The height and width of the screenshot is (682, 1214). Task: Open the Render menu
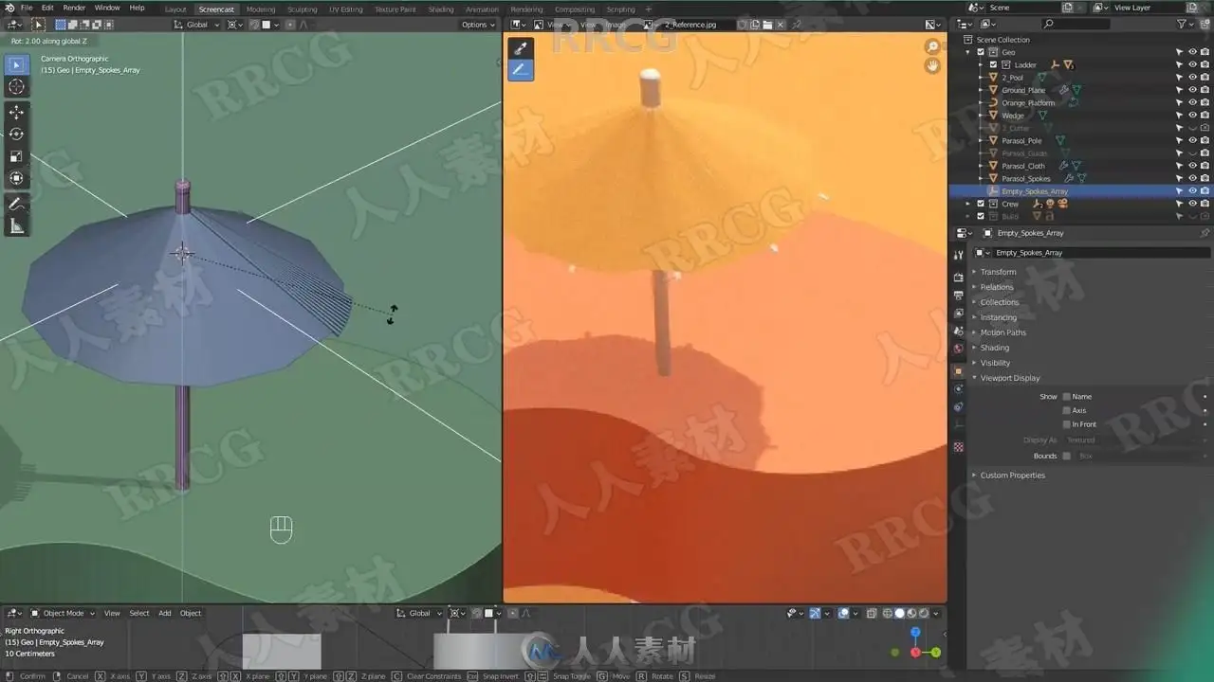74,8
